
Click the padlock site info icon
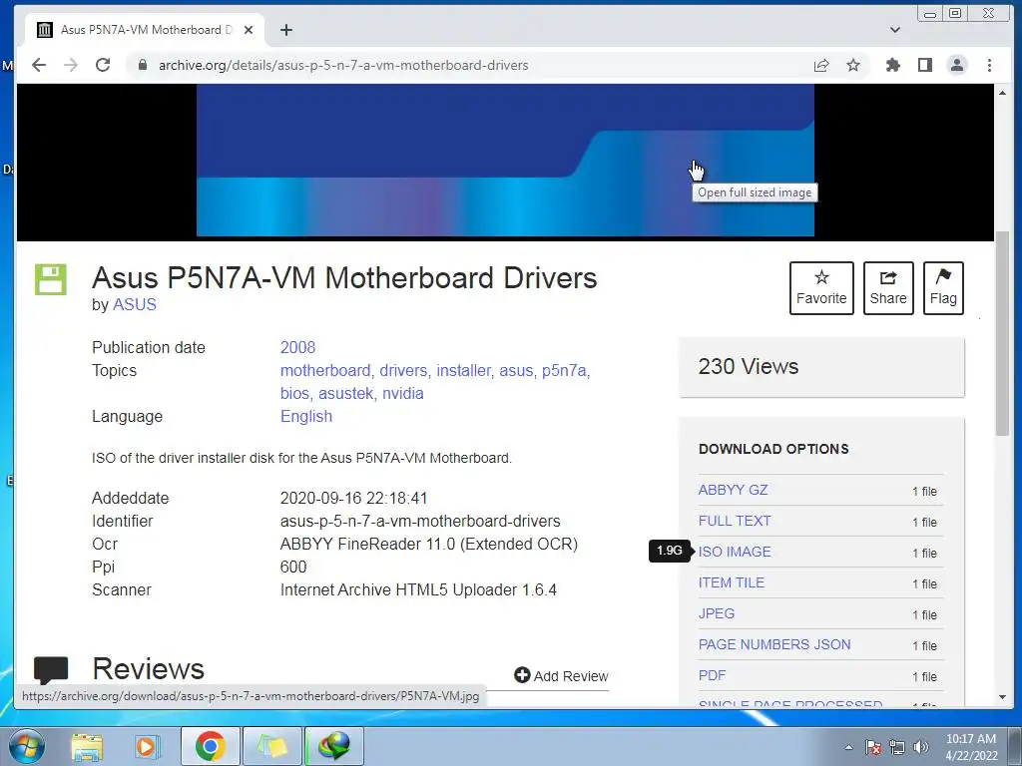[142, 65]
